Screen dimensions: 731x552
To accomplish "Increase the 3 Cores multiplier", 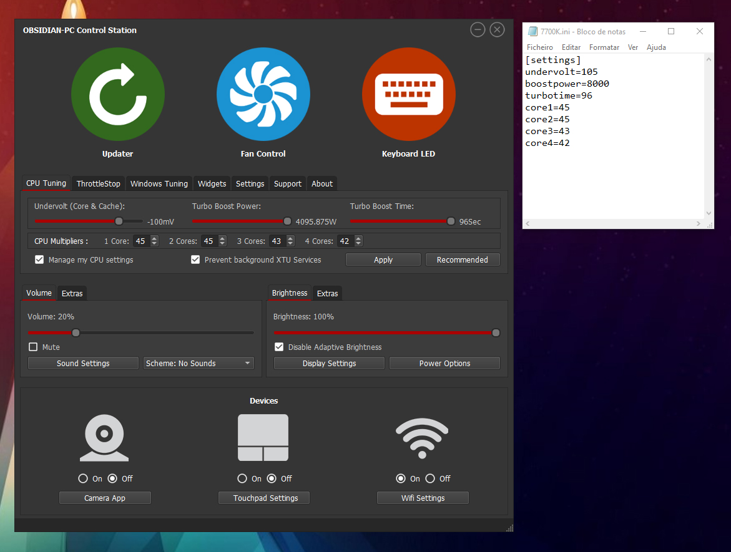I will click(x=290, y=238).
